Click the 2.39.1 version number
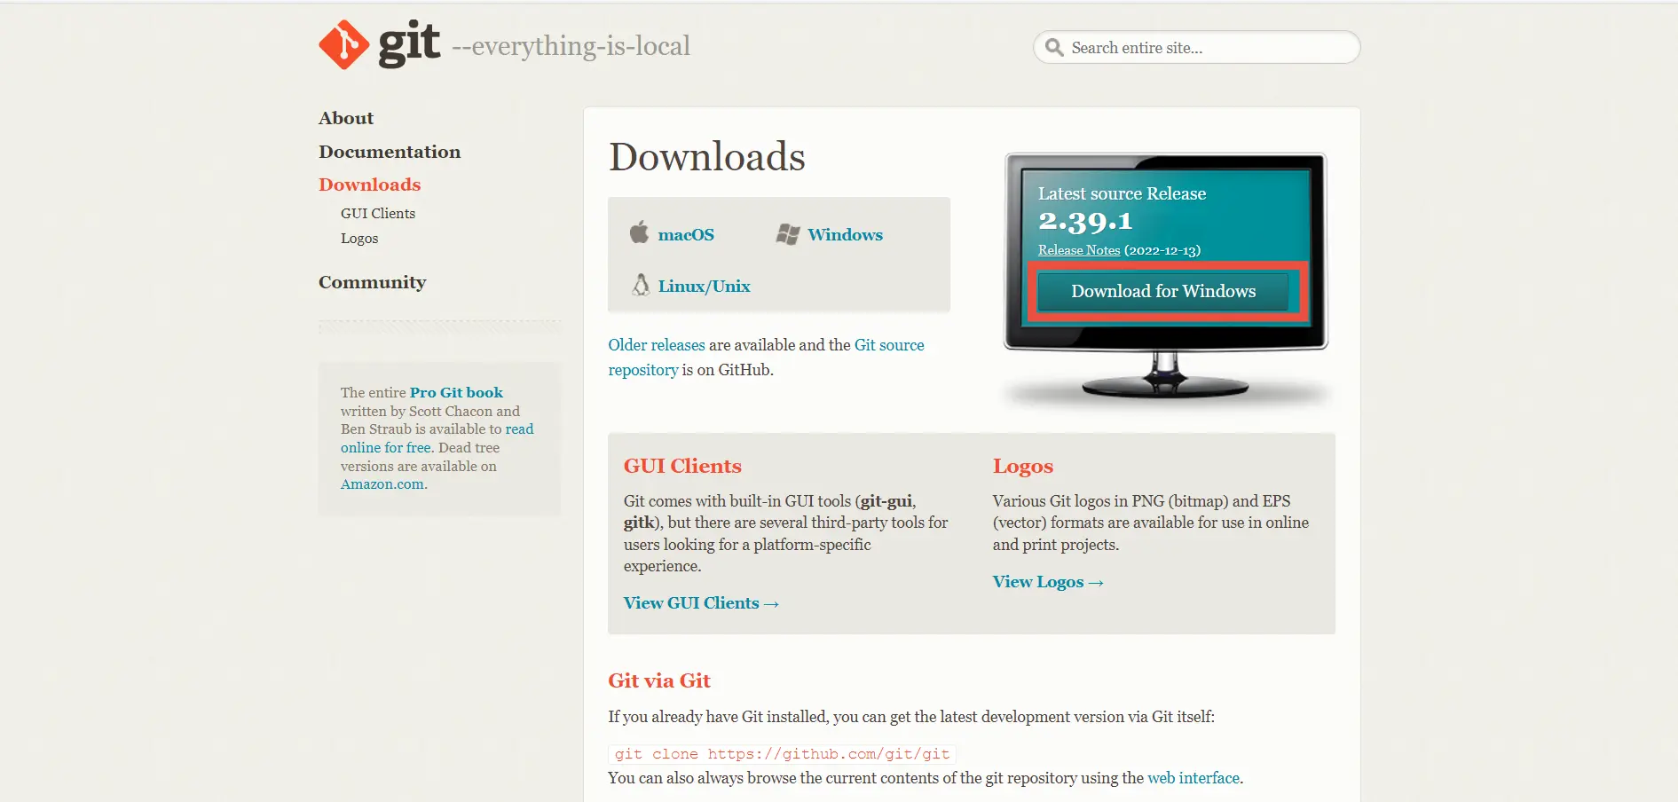1678x802 pixels. click(1085, 221)
